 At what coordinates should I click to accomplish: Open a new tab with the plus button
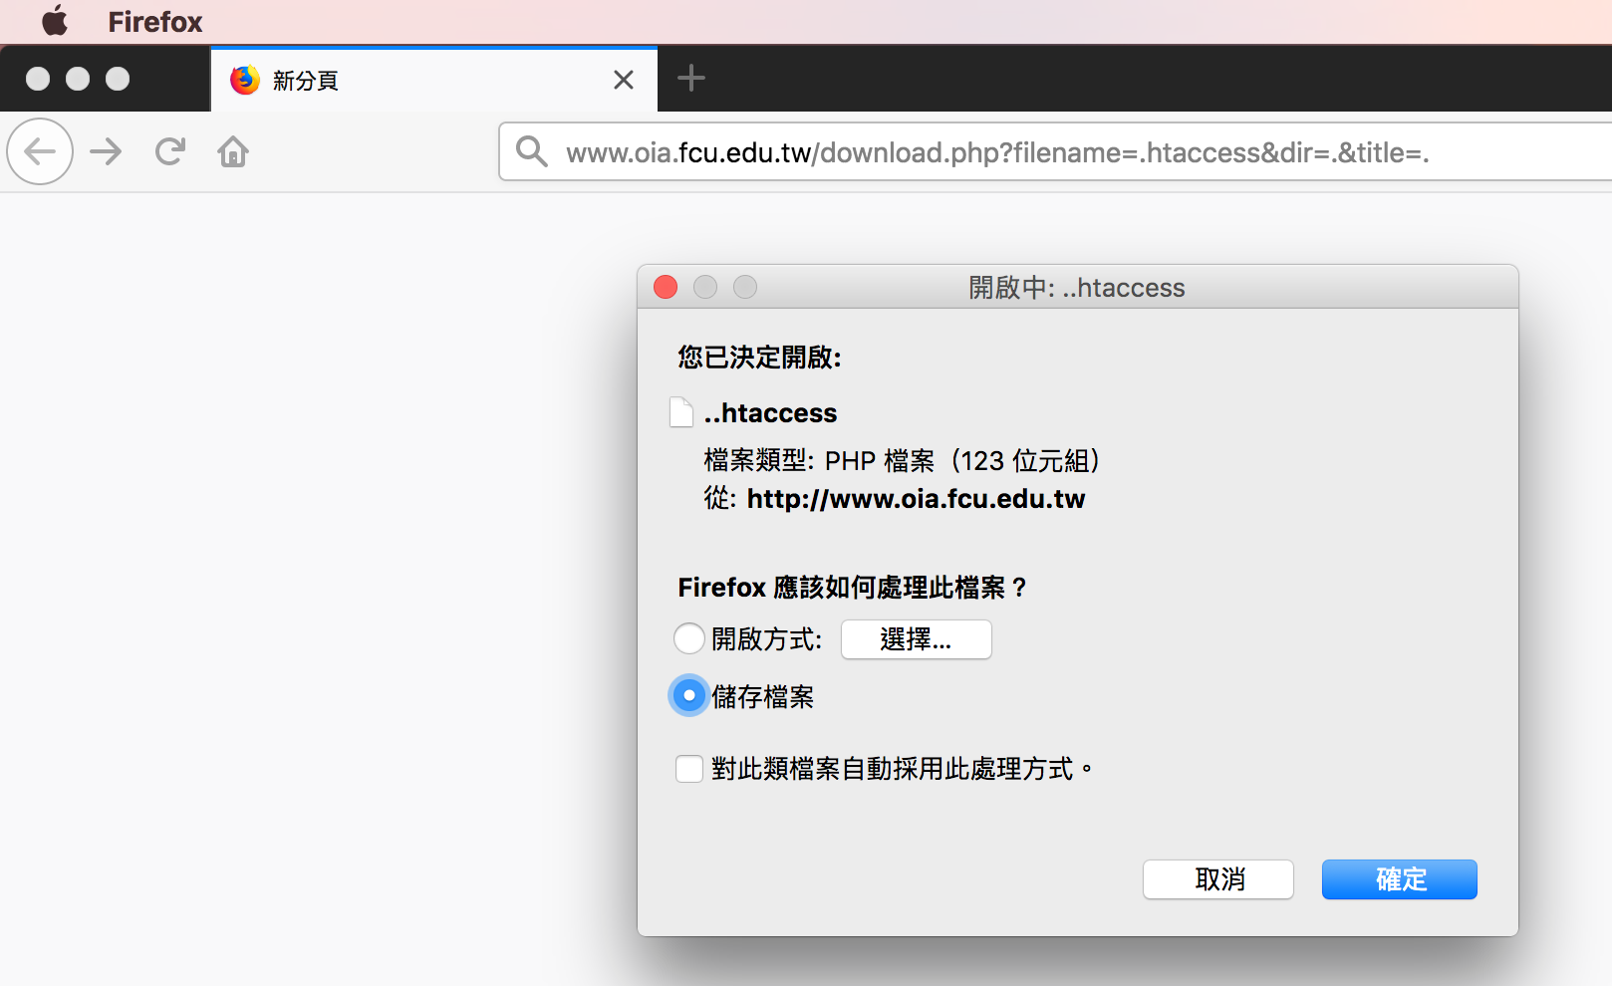point(691,78)
